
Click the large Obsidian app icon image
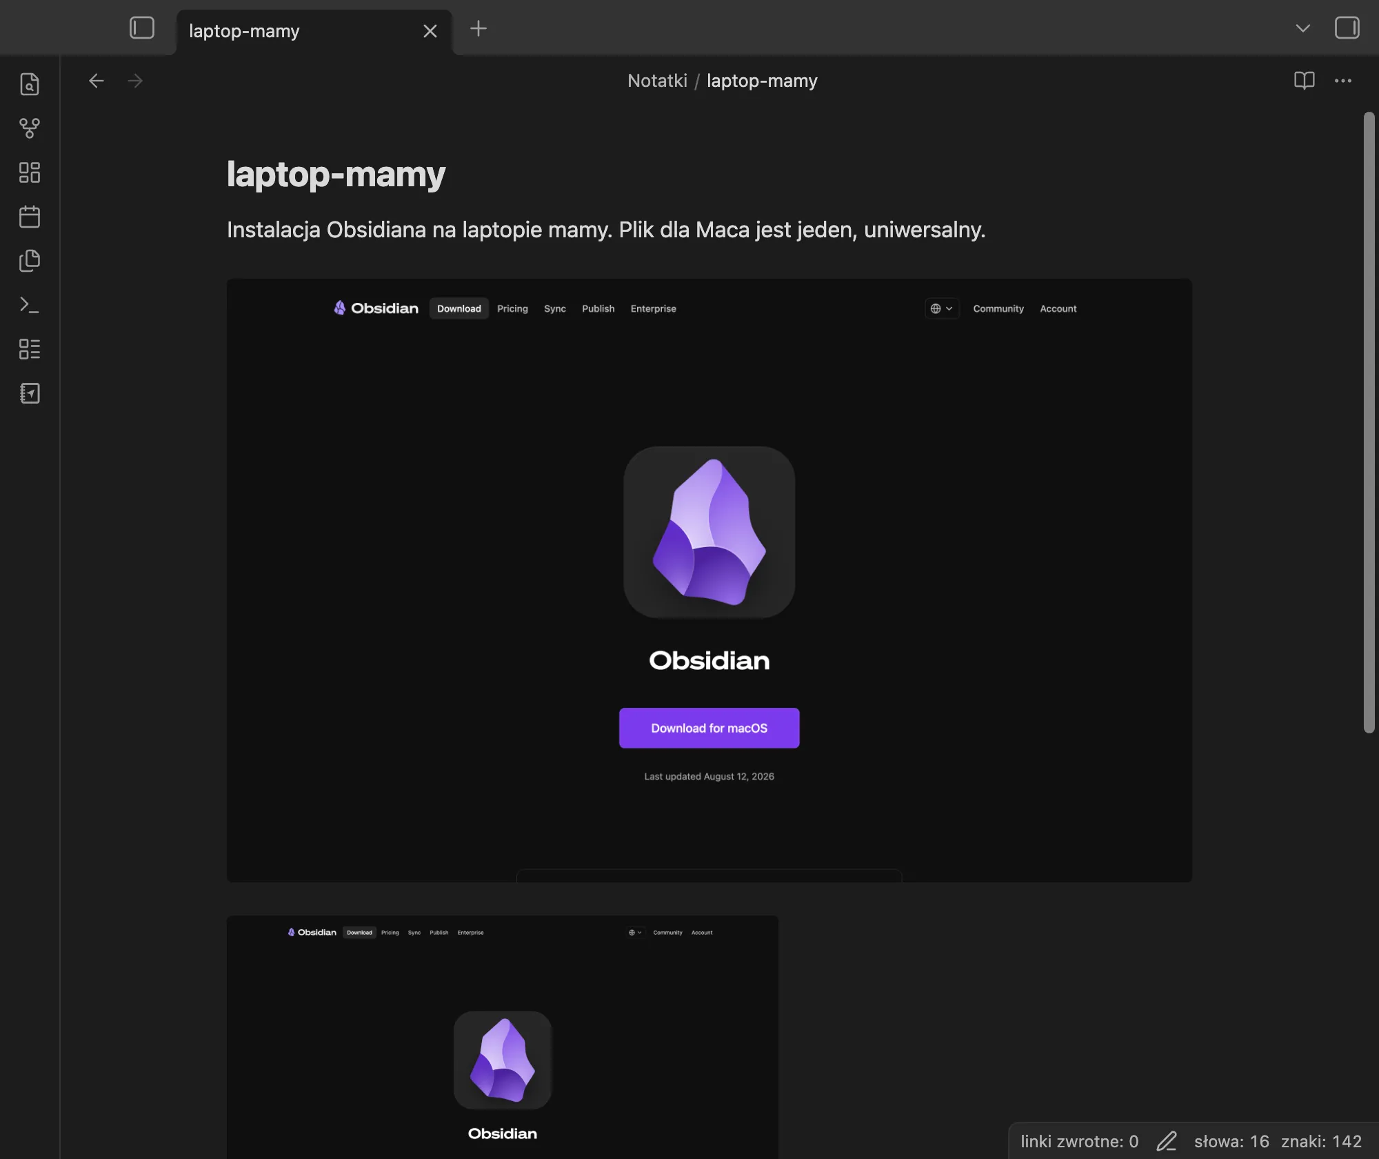tap(709, 532)
